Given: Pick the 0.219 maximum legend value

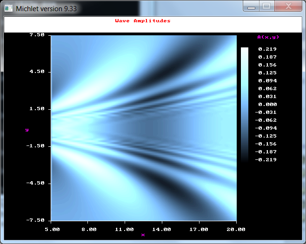Looking at the screenshot, I should 267,49.
